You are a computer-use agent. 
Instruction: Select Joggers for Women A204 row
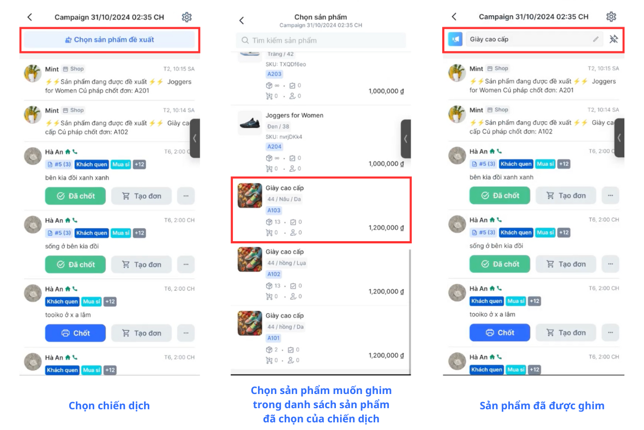tap(321, 141)
